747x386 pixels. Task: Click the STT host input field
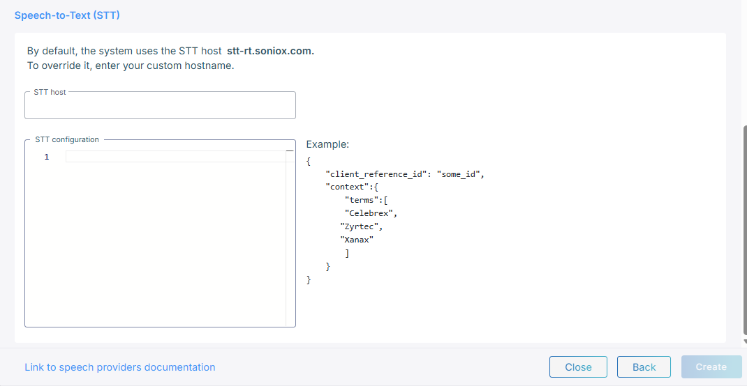(x=160, y=105)
